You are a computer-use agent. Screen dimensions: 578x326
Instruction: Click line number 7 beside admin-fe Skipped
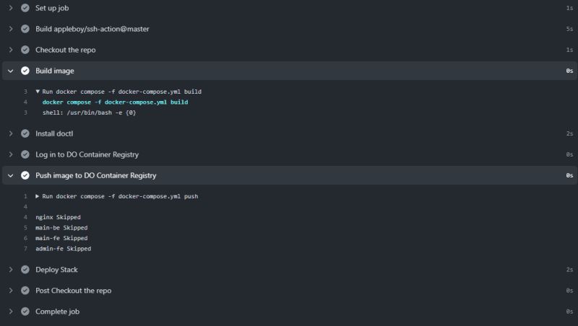coord(25,249)
